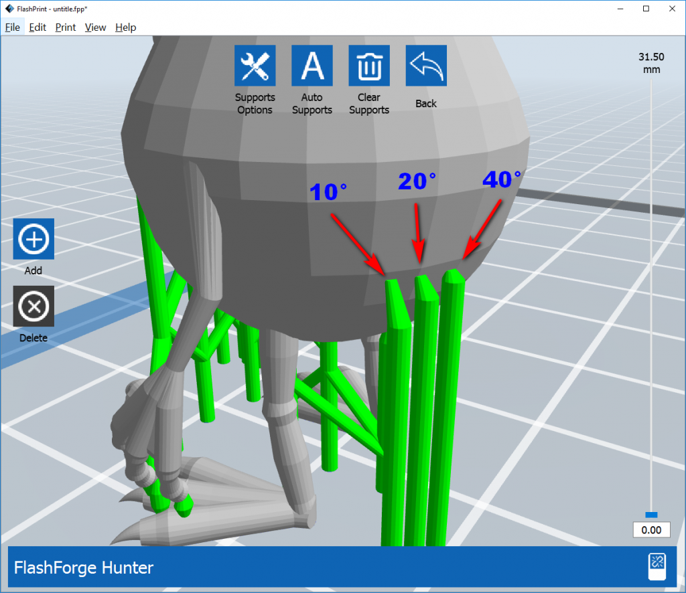Open the File menu
Screen dimensions: 686x593
[x=12, y=27]
